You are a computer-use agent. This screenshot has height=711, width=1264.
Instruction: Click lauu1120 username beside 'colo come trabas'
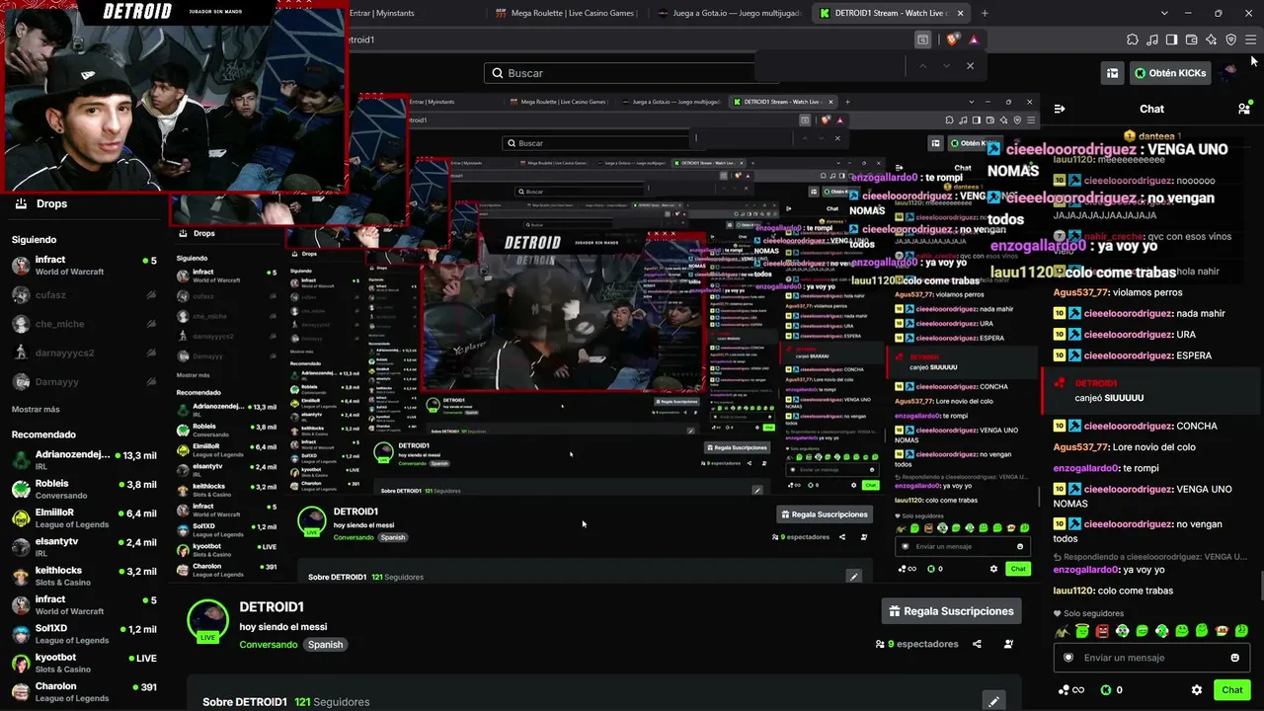coord(1073,591)
